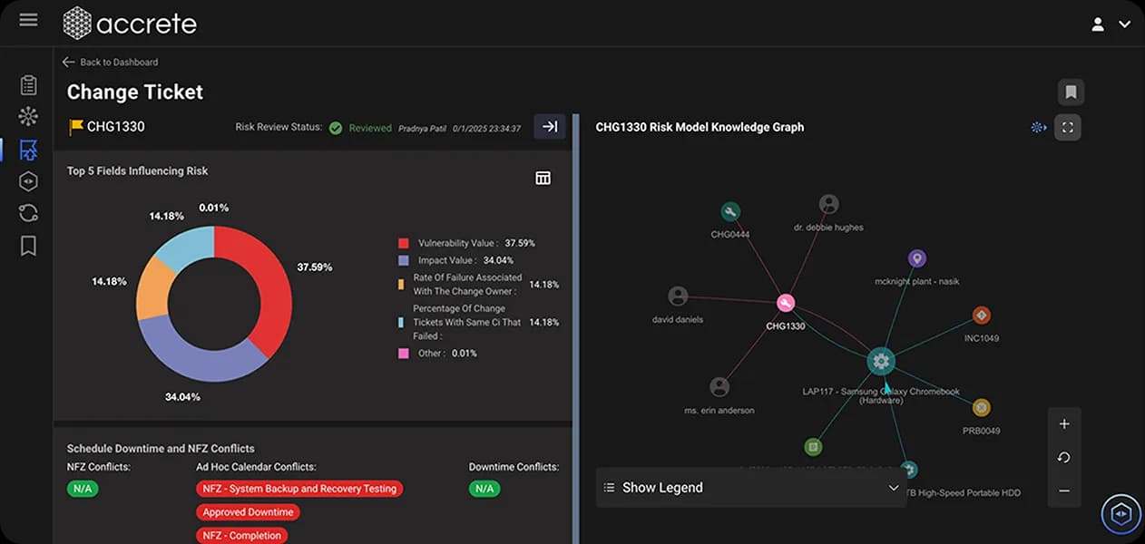Toggle the graph layout sparkle icon
The width and height of the screenshot is (1145, 544).
(1039, 127)
